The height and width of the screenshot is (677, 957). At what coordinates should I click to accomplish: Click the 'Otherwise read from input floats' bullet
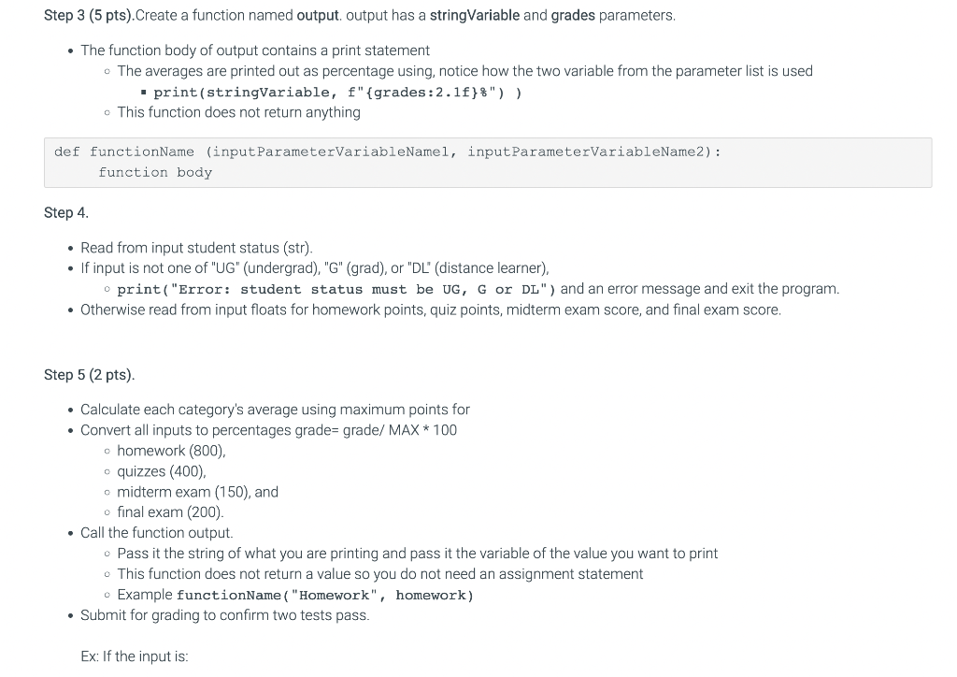(431, 310)
